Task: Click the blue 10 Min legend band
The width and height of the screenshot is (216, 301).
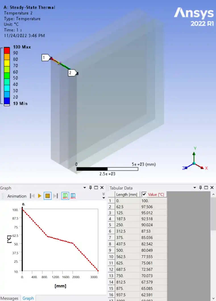Action: pos(7,101)
